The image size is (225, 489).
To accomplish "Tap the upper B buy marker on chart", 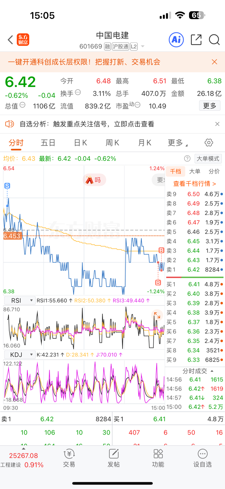I will 161,250.
